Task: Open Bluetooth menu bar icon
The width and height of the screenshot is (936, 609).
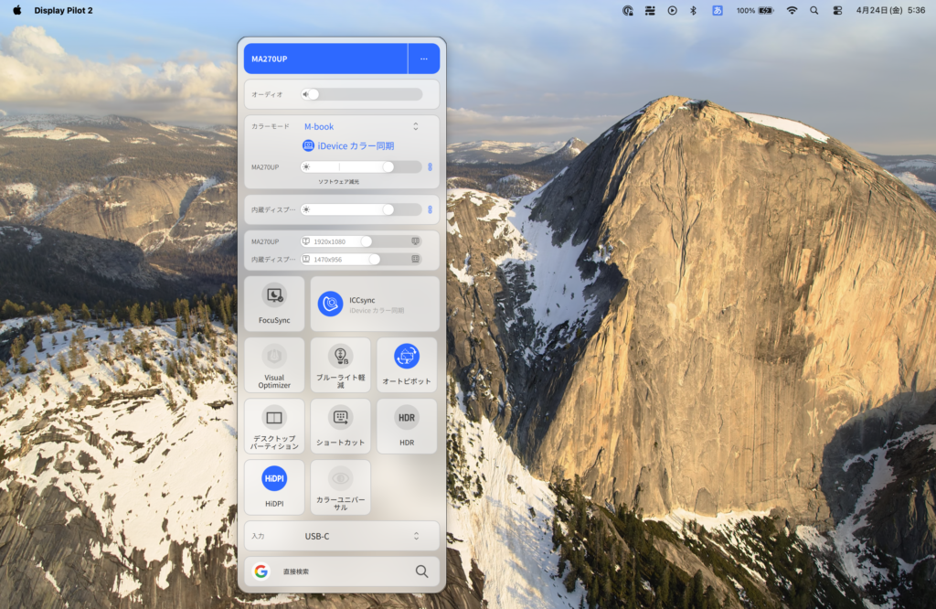Action: coord(694,10)
